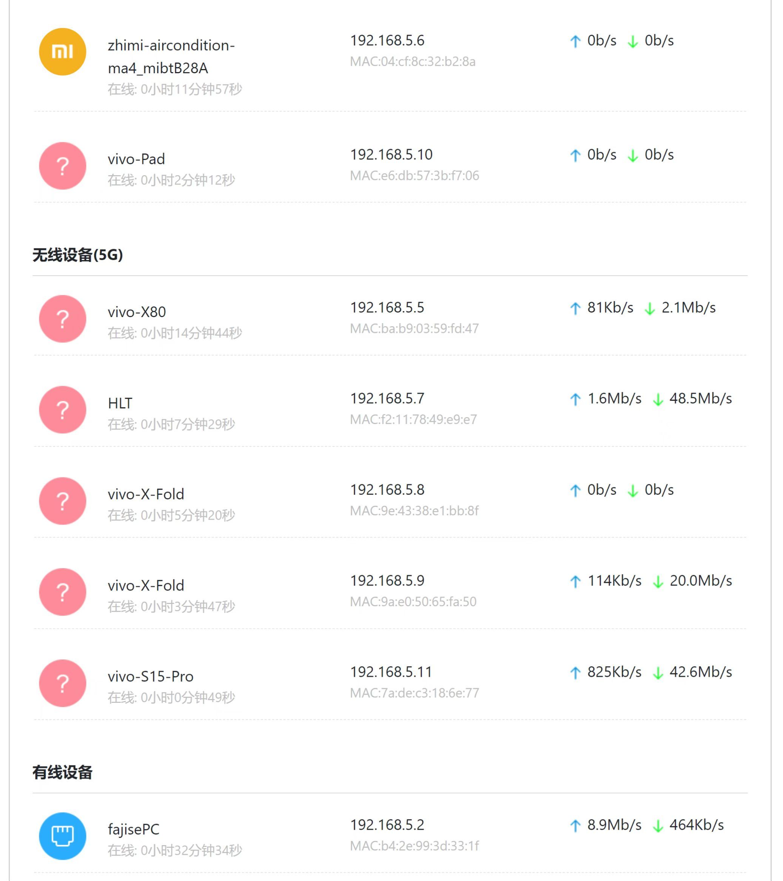
Task: Click the 有线设备 section heading
Action: click(63, 772)
